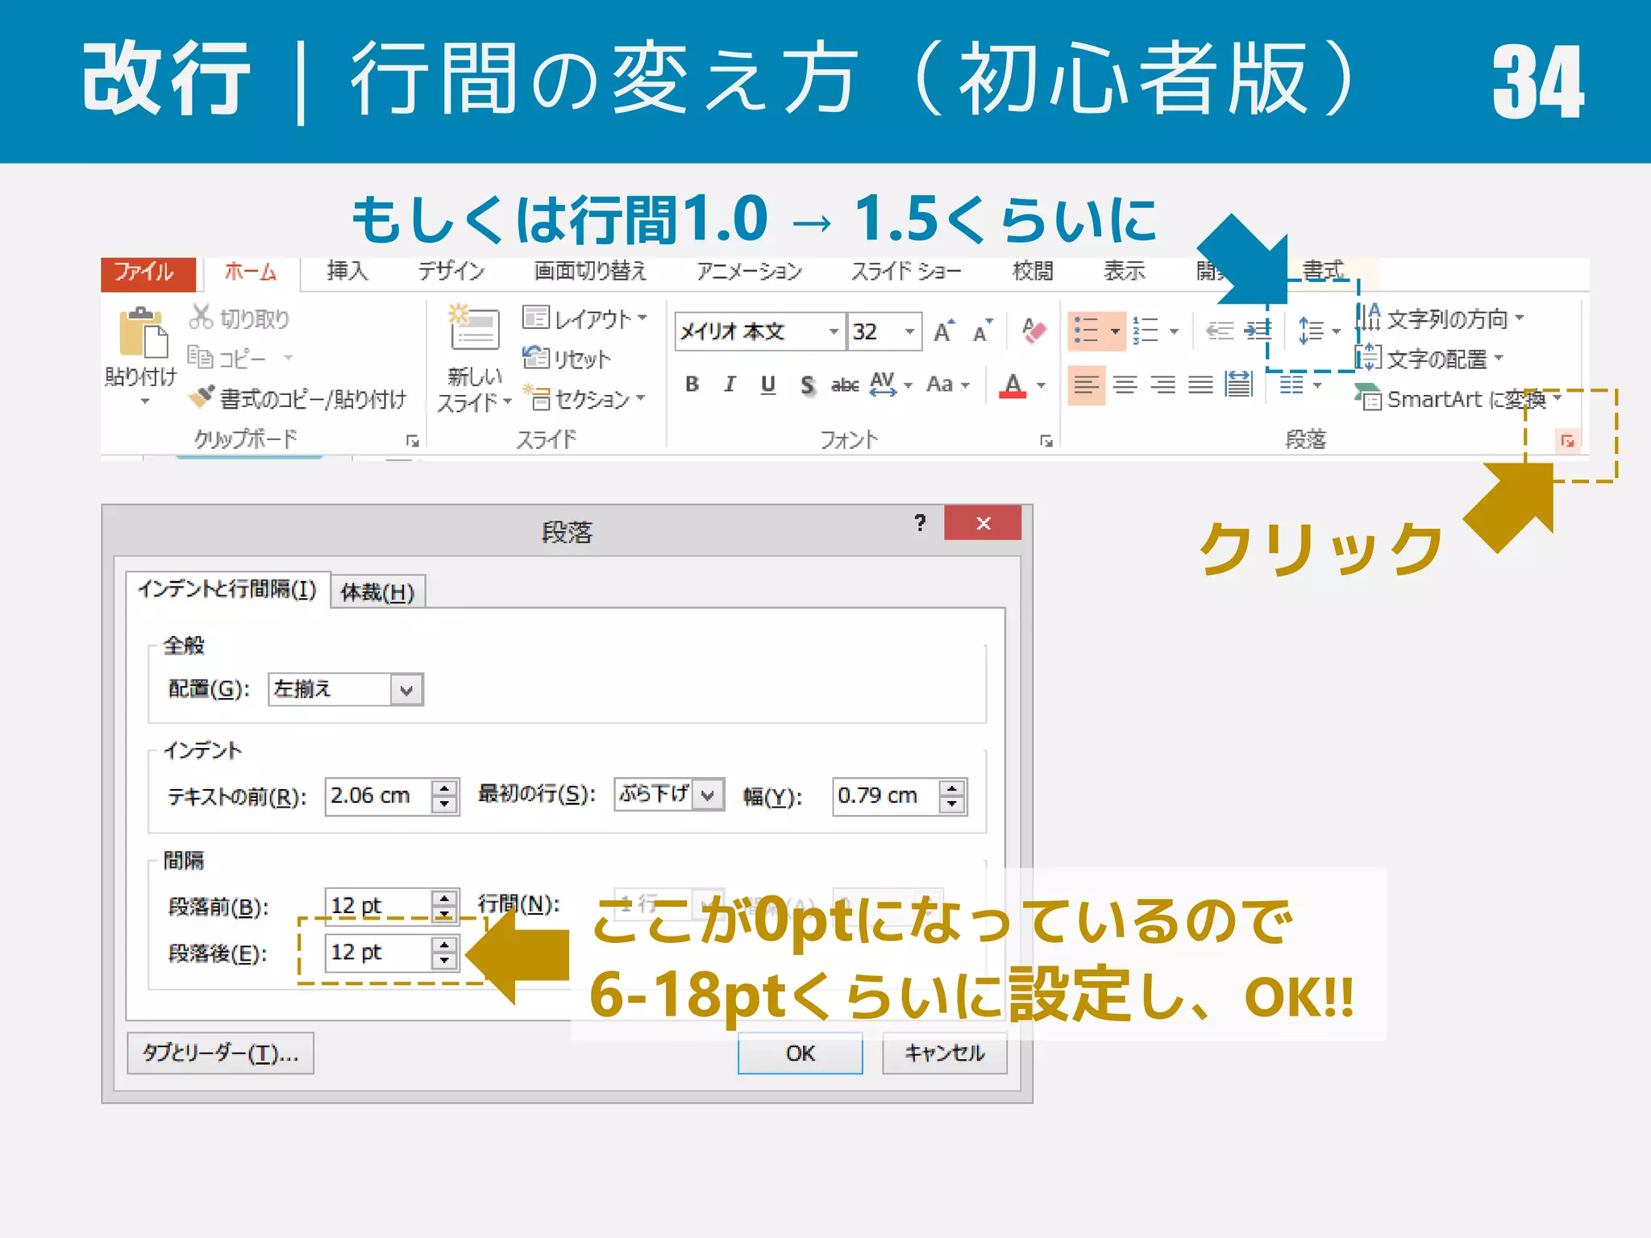1651x1238 pixels.
Task: Toggle Center paragraph alignment
Action: [x=1125, y=385]
